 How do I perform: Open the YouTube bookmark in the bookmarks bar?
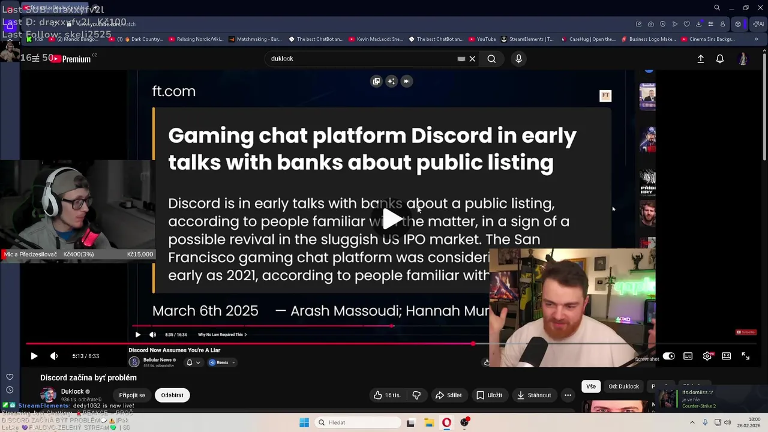click(x=482, y=39)
